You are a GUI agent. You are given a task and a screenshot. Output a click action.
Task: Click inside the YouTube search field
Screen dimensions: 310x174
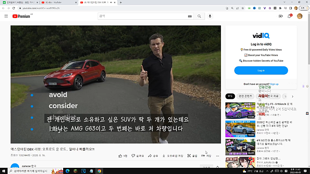click(143, 16)
